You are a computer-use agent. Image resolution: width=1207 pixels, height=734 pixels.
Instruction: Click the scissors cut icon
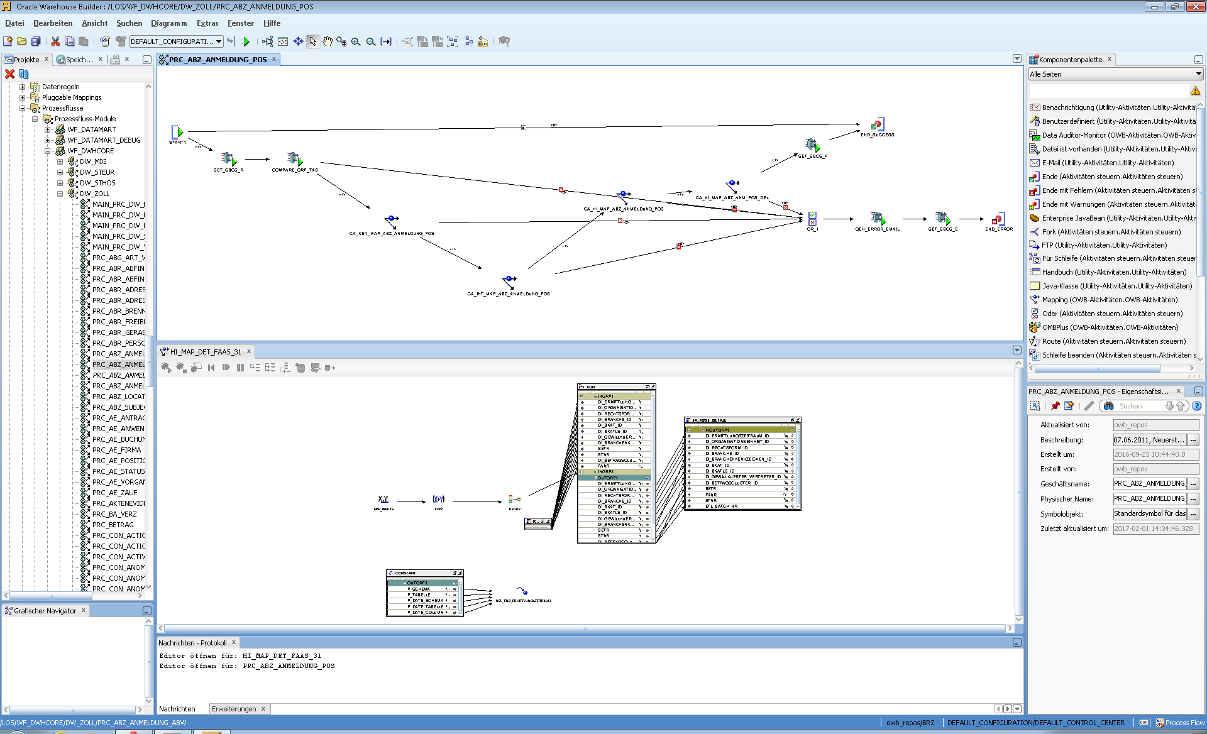pyautogui.click(x=55, y=41)
